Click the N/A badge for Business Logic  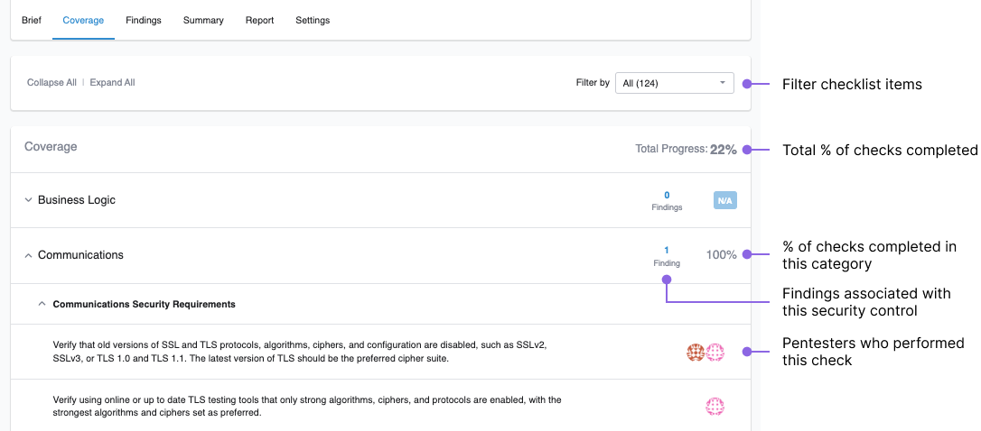pyautogui.click(x=725, y=200)
